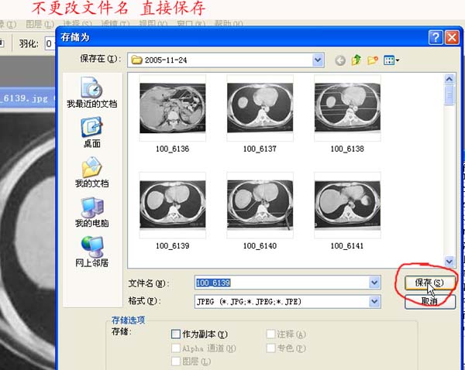Image resolution: width=465 pixels, height=370 pixels.
Task: Click the Save (保存) button
Action: (429, 283)
